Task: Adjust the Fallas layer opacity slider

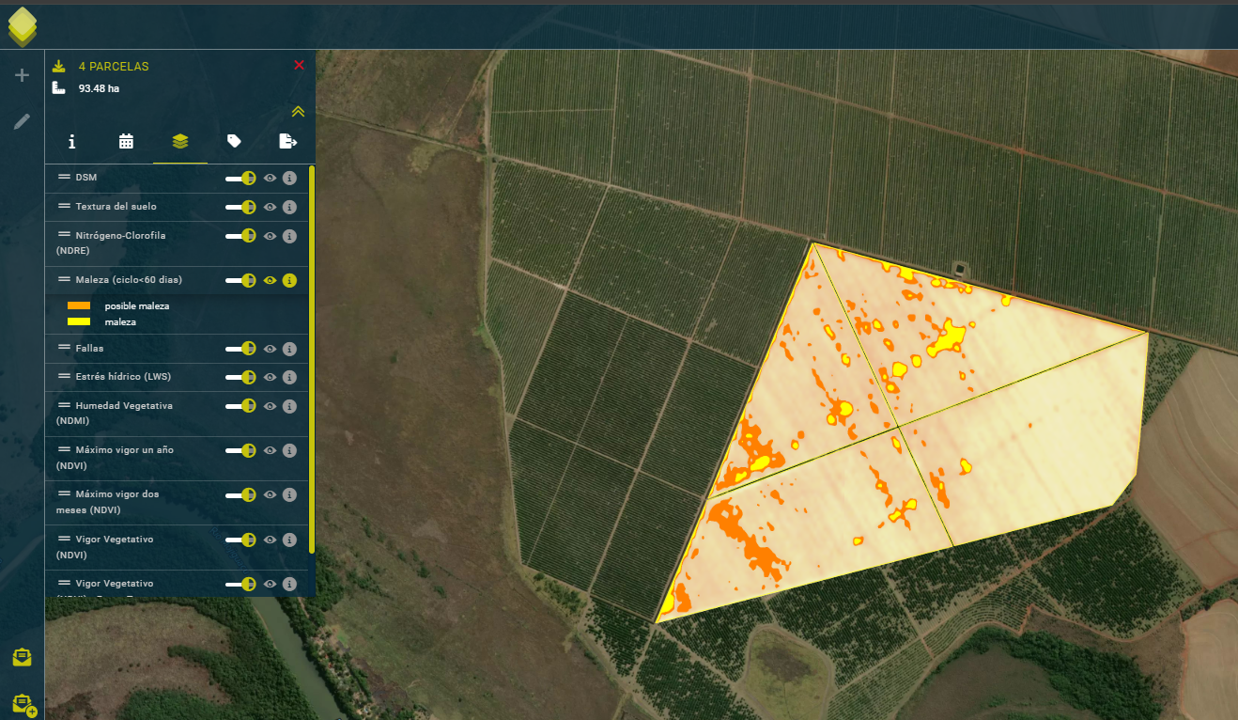Action: [240, 349]
